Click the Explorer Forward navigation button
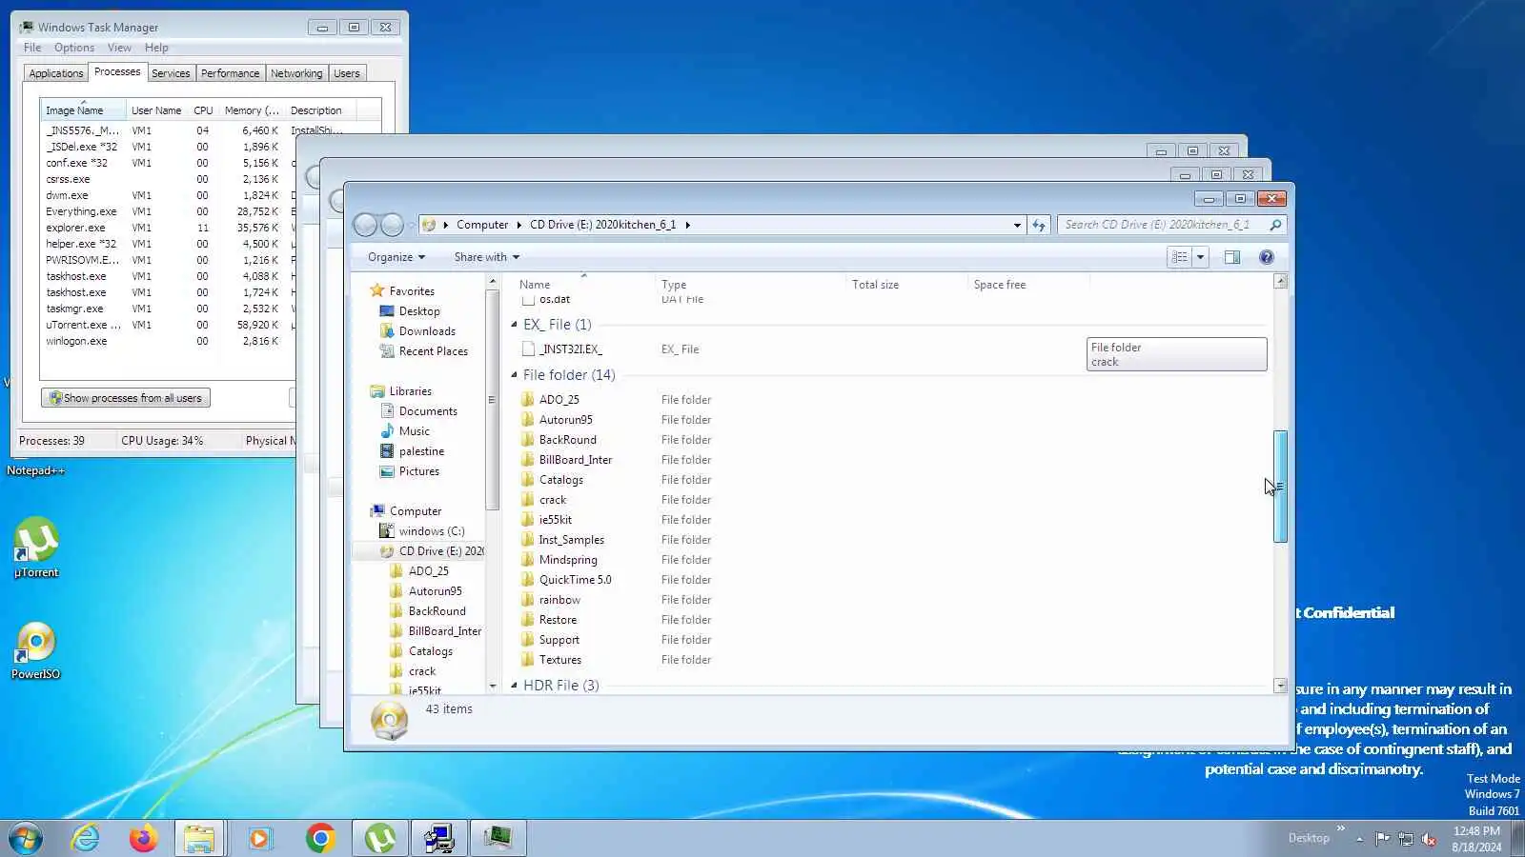This screenshot has width=1525, height=857. (392, 225)
